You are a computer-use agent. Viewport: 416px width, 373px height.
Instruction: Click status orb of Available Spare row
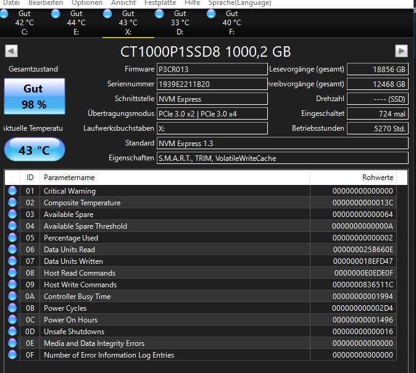[x=12, y=214]
